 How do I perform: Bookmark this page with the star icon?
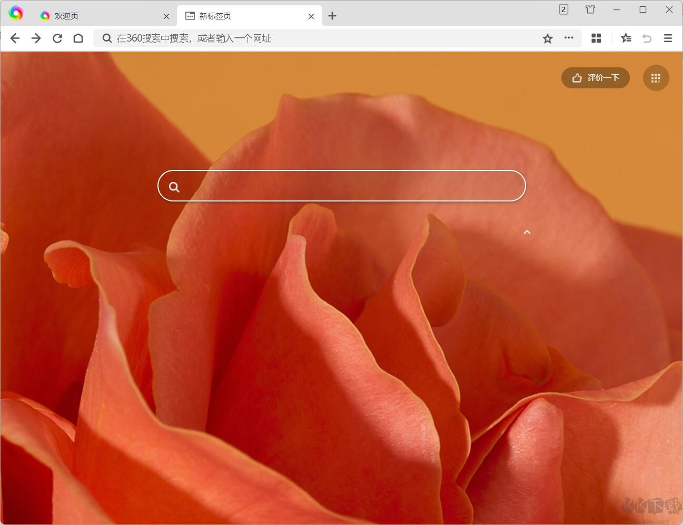point(548,38)
